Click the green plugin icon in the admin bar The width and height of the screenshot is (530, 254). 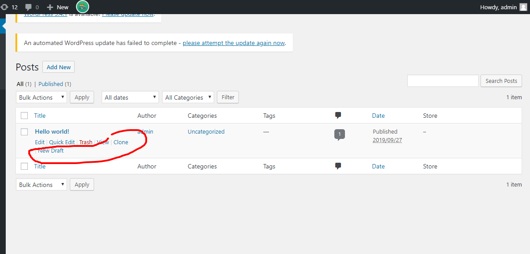(83, 7)
